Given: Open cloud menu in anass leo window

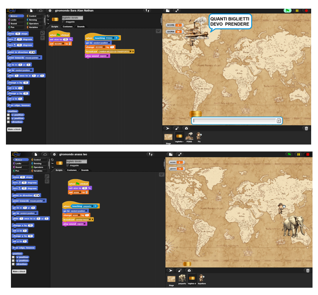Looking at the screenshot, I should 45,155.
